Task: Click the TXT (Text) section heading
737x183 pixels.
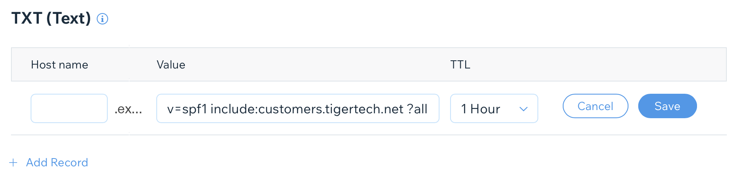Action: click(51, 18)
